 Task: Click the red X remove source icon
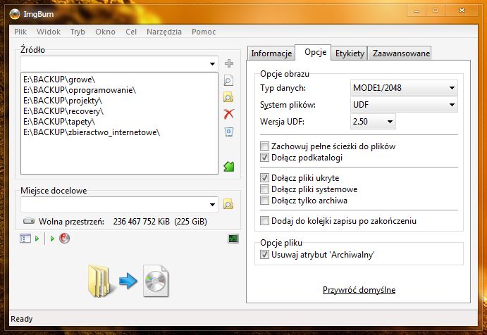point(229,114)
